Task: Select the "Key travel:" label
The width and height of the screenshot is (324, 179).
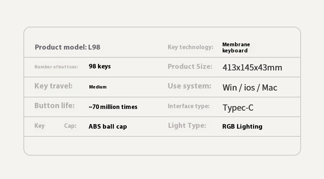Action: point(53,86)
